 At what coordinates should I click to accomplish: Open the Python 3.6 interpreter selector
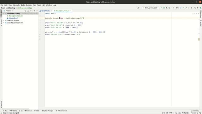pyautogui.click(x=186, y=113)
